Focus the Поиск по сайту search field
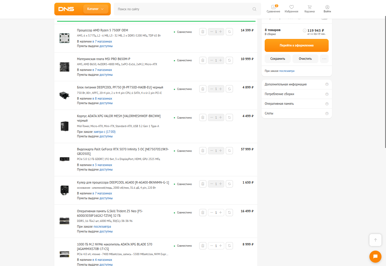Screen dimensions: 386x266 click(187, 9)
